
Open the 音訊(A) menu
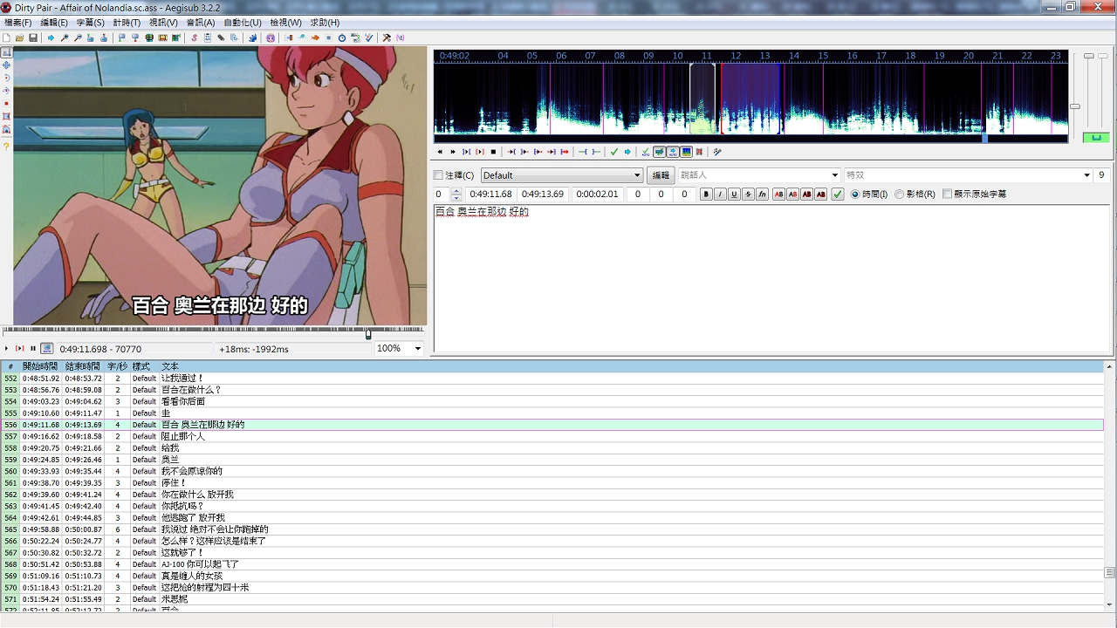coord(201,23)
